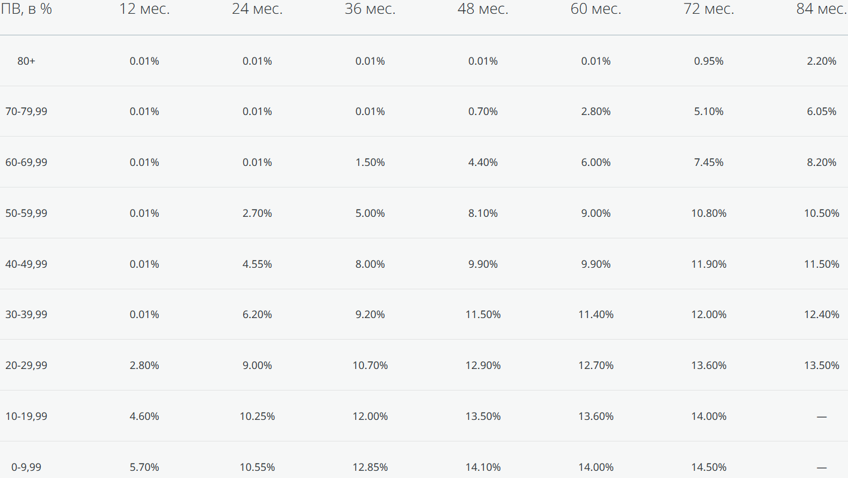The width and height of the screenshot is (848, 478).
Task: Click the 4.55% rate cell
Action: coord(257,264)
